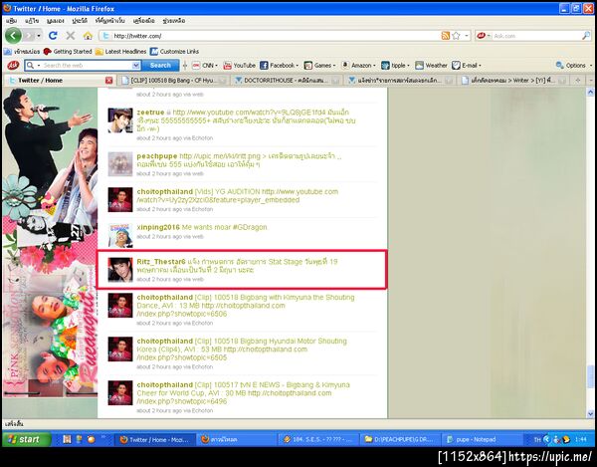Open peachpupe username link
The height and width of the screenshot is (467, 597).
(157, 156)
